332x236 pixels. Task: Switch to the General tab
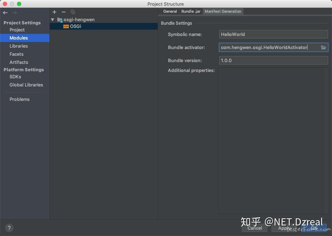pos(170,11)
